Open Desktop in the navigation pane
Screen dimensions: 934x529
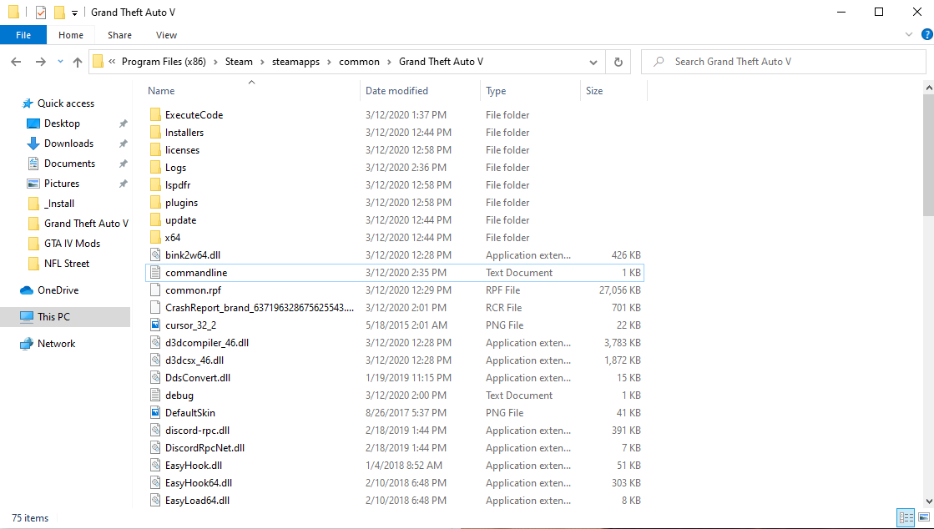(62, 124)
